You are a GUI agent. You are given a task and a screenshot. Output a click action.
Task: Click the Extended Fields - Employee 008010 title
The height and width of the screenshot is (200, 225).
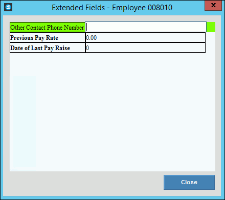pyautogui.click(x=112, y=8)
